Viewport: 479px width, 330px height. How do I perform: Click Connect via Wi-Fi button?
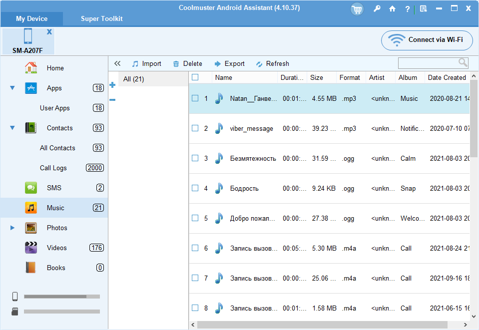point(427,40)
